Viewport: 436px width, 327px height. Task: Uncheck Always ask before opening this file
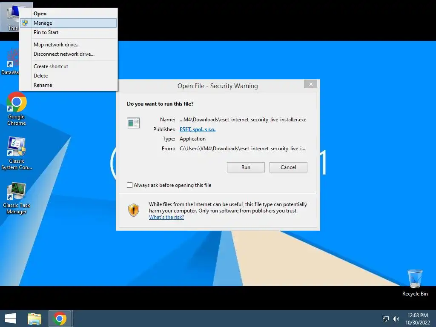pyautogui.click(x=129, y=185)
